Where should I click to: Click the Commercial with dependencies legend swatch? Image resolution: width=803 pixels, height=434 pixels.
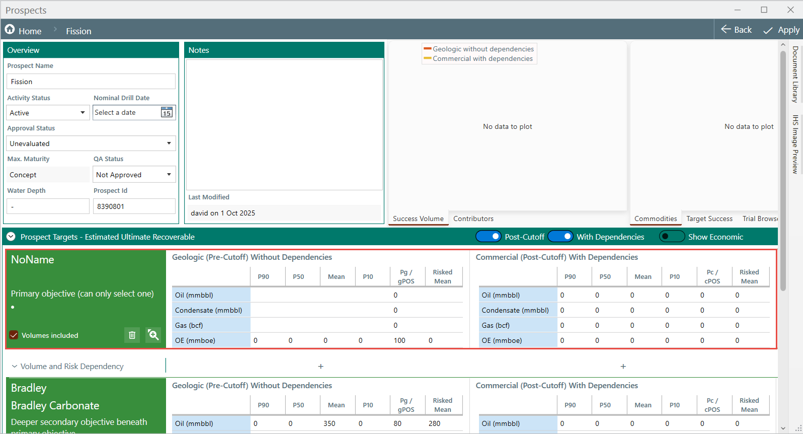[427, 58]
